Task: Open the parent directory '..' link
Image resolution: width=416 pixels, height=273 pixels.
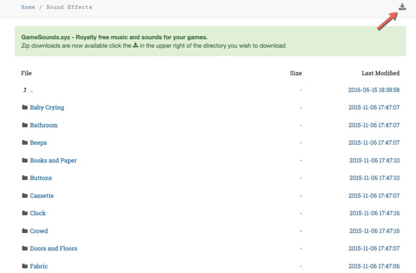Action: tap(31, 91)
